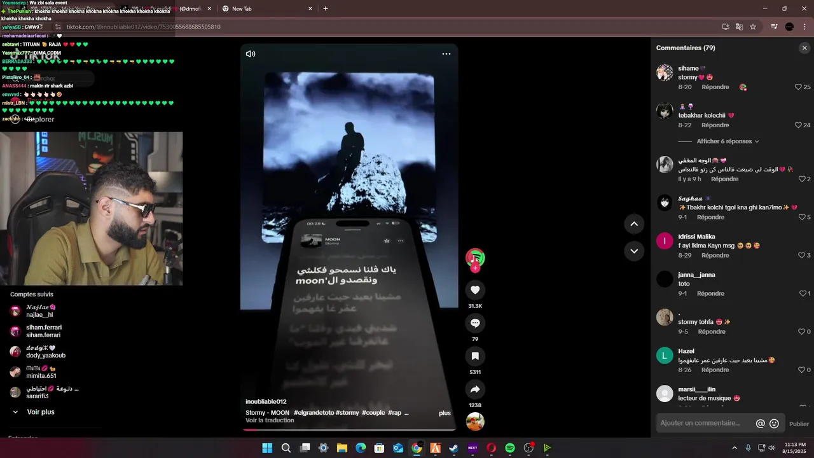The height and width of the screenshot is (458, 814).
Task: Show hidden system tray icons
Action: pyautogui.click(x=735, y=448)
